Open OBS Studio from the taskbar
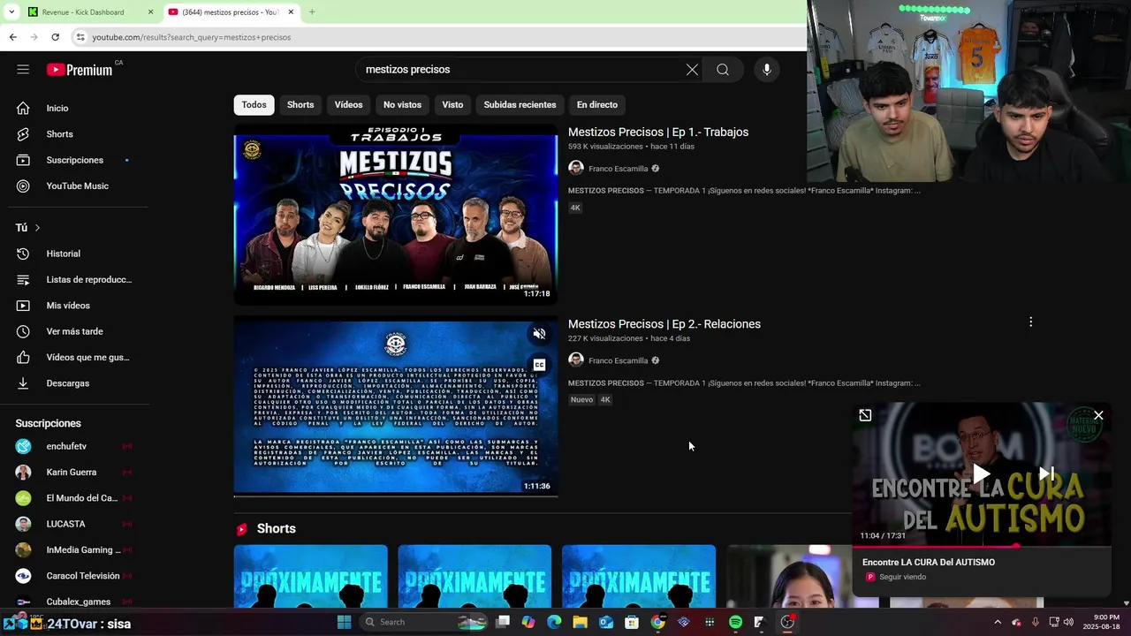 coord(787,622)
